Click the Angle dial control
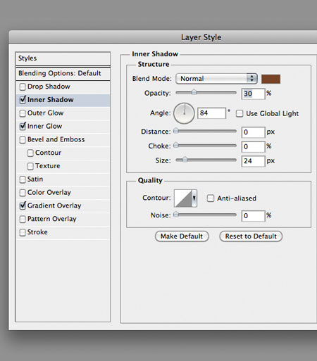The width and height of the screenshot is (317, 361). coord(184,113)
